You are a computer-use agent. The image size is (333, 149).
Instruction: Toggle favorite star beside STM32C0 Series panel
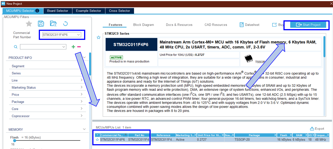point(99,37)
